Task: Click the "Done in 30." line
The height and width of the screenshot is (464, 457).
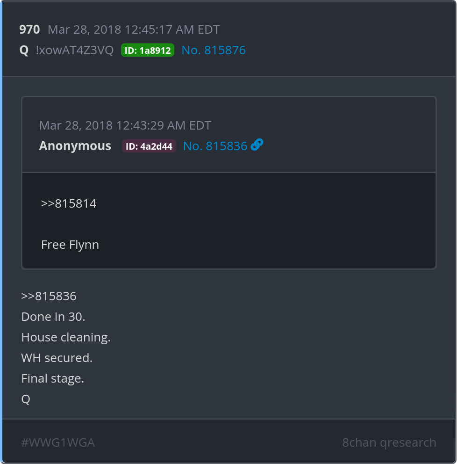Action: tap(53, 317)
